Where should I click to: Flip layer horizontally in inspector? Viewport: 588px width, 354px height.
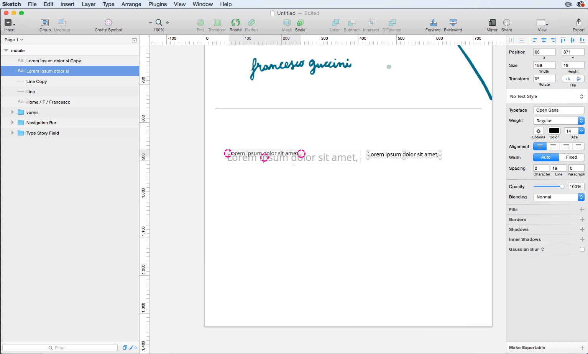pos(568,79)
